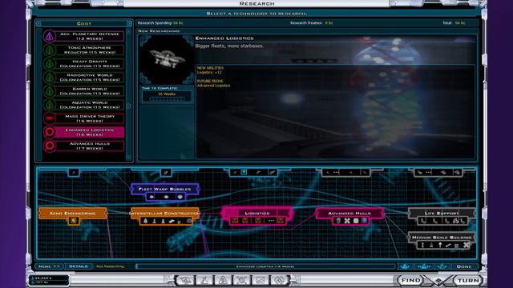
Task: Click the red Mass Driver Theory icon
Action: coord(50,118)
